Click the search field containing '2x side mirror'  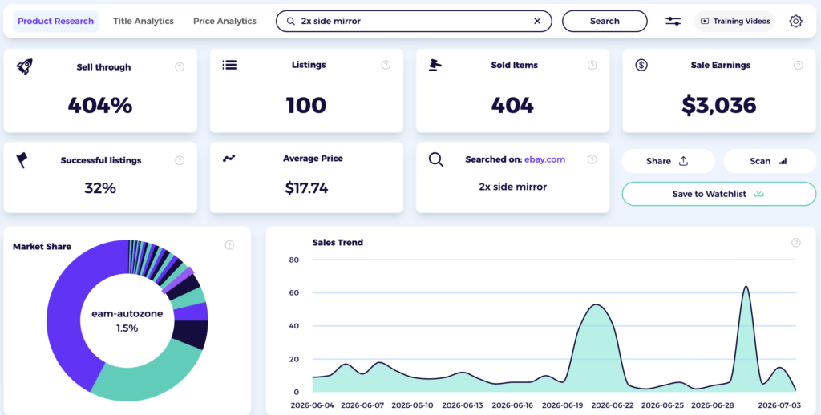coord(414,22)
